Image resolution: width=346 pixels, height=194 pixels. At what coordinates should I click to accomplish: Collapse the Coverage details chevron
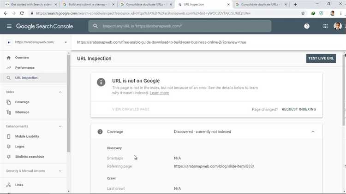[x=313, y=132]
